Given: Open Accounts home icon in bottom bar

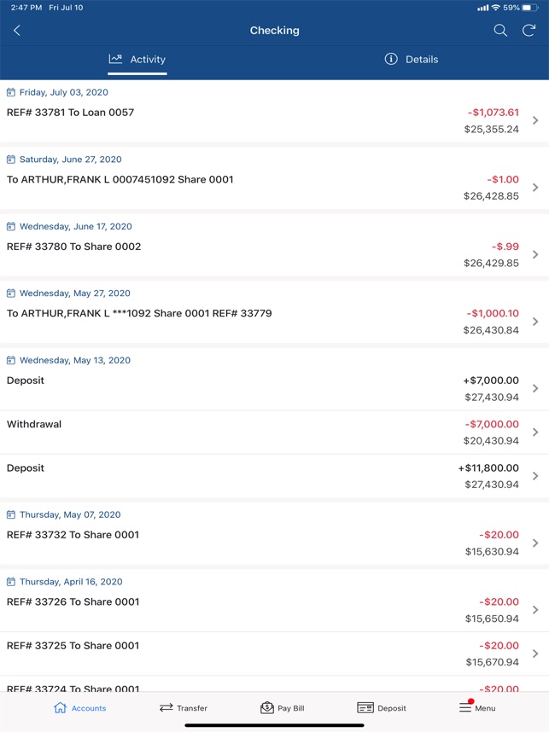Looking at the screenshot, I should pos(61,708).
